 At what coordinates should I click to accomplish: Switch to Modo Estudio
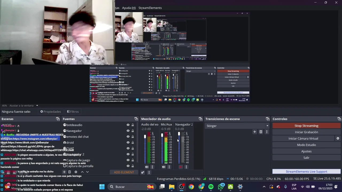[x=306, y=145]
